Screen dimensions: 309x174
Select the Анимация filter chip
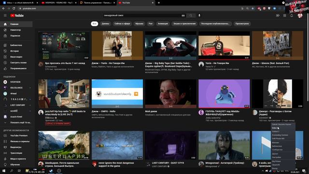pos(163,24)
